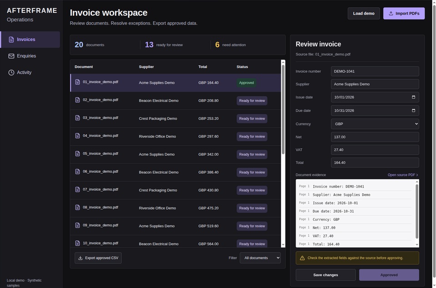Image resolution: width=436 pixels, height=288 pixels.
Task: Click Ready for review status of 02_invoice_demo.pdf
Action: pos(252,101)
